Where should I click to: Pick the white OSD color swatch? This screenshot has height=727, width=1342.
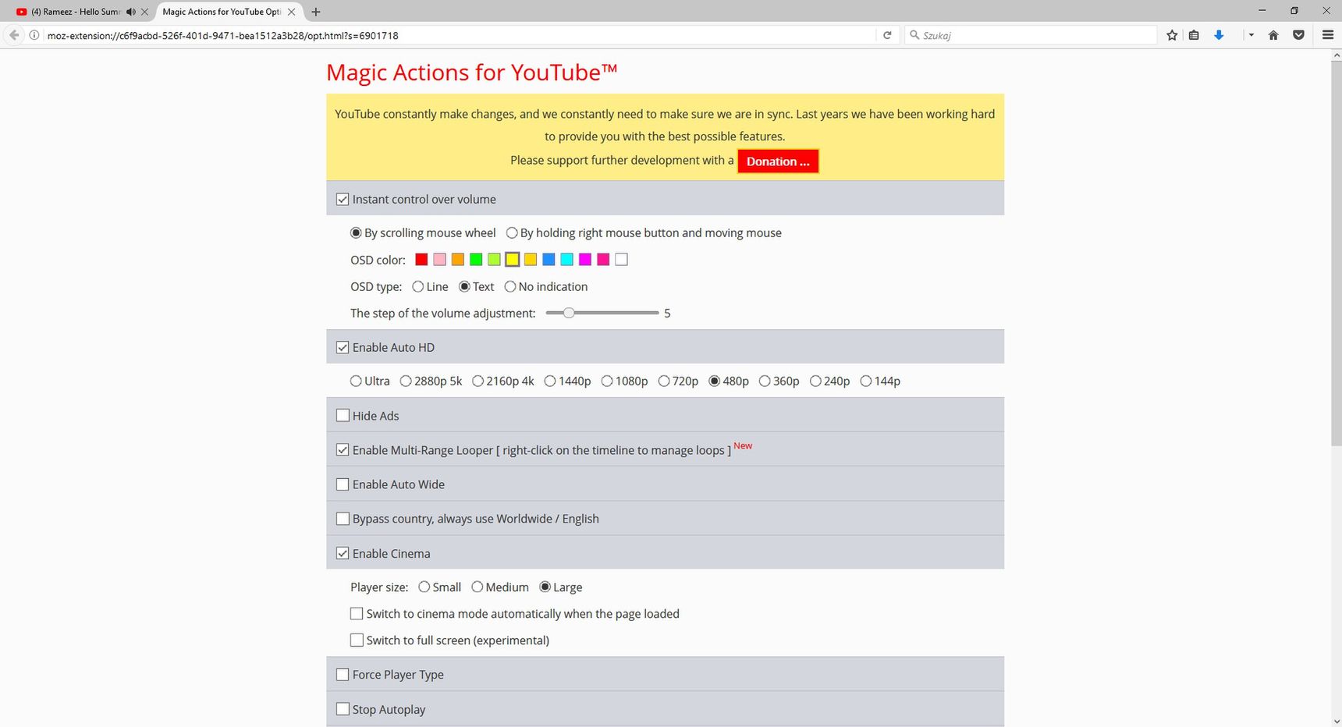click(x=621, y=260)
